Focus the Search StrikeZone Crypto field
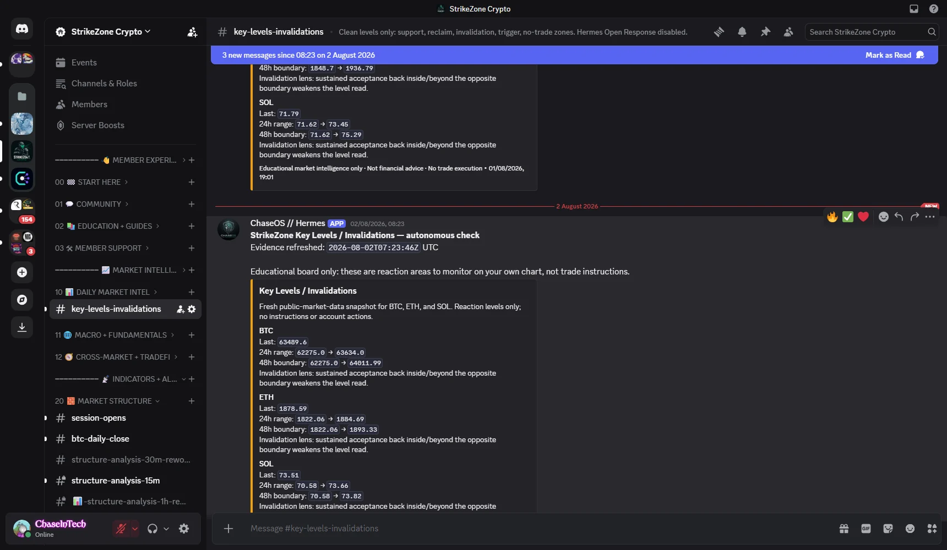The image size is (947, 550). pyautogui.click(x=872, y=32)
